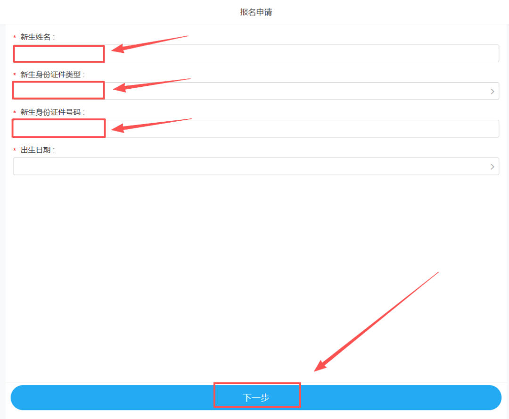Open the 新生身份证件类型 selector
Viewport: 509px width, 419px height.
tap(256, 91)
